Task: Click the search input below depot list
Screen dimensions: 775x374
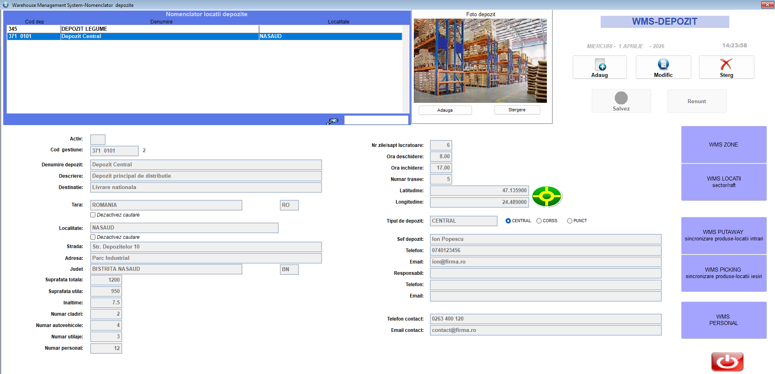Action: pyautogui.click(x=376, y=120)
